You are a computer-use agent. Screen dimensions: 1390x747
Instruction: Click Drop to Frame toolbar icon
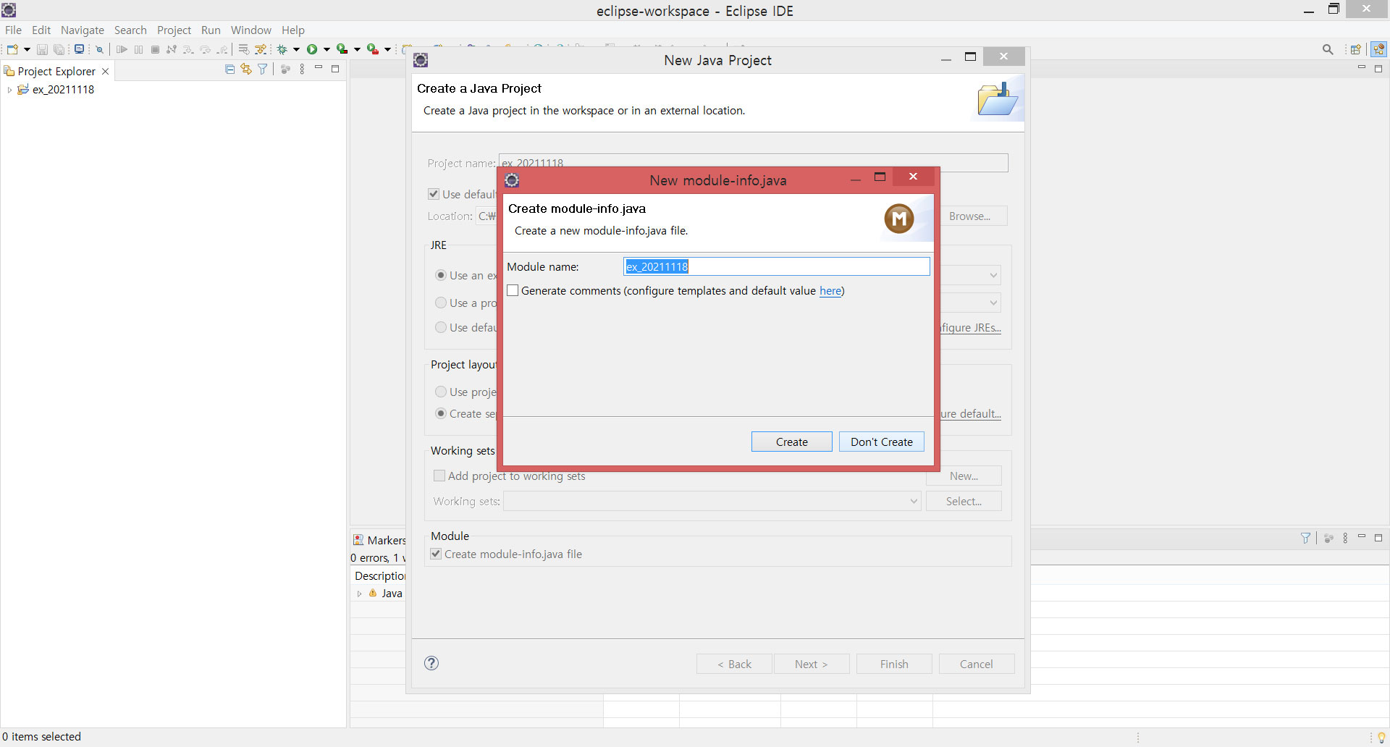(x=244, y=49)
